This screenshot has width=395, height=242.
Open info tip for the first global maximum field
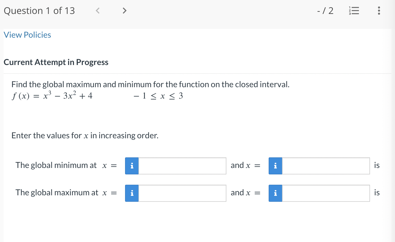click(132, 193)
